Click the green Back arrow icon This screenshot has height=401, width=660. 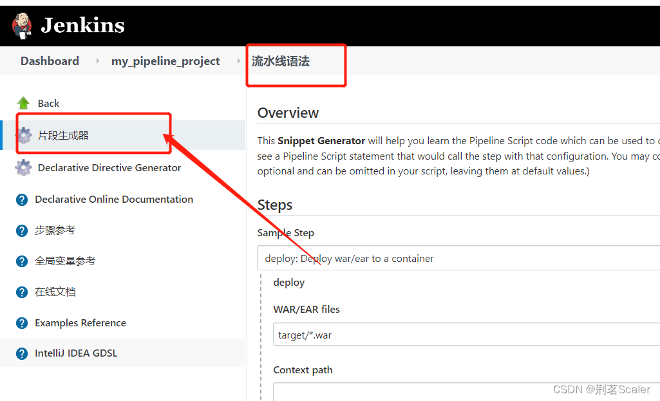click(23, 103)
